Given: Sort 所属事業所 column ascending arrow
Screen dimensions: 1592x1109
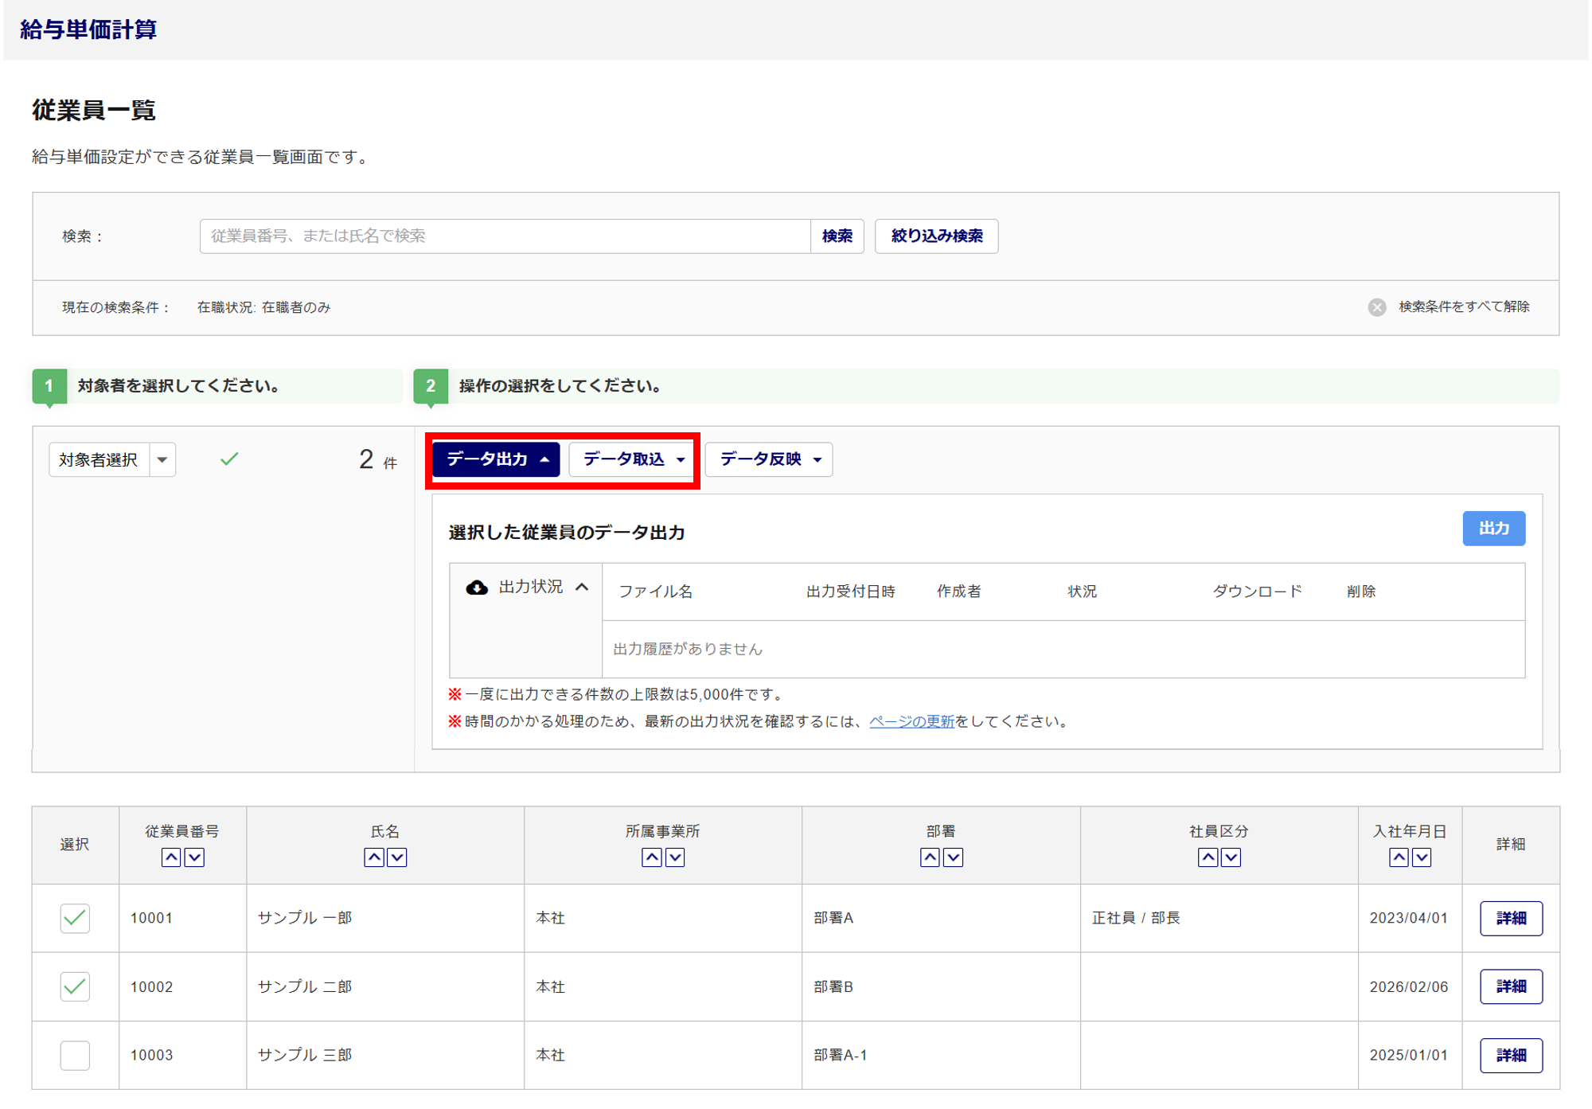Looking at the screenshot, I should 651,857.
